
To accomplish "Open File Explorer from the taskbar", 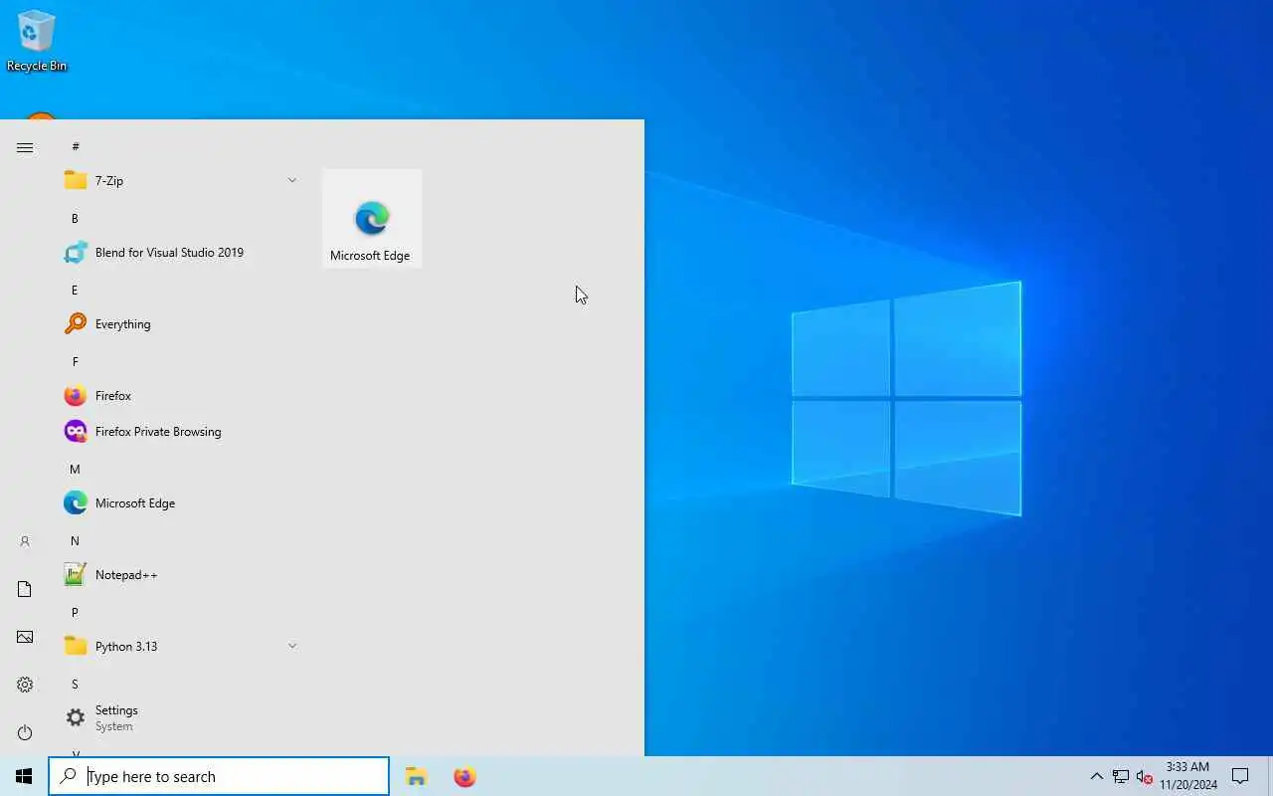I will click(417, 776).
